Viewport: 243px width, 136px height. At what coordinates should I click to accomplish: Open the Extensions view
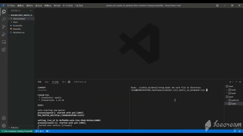click(x=4, y=49)
